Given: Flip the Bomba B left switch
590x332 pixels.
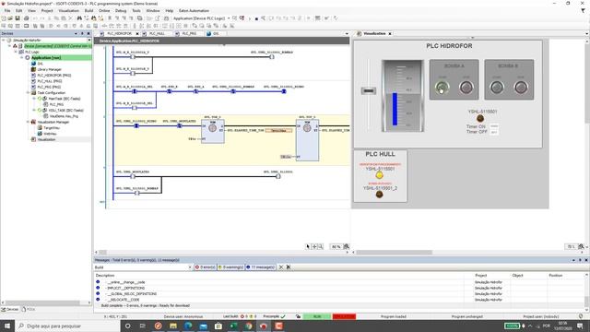Looking at the screenshot, I should 497,88.
